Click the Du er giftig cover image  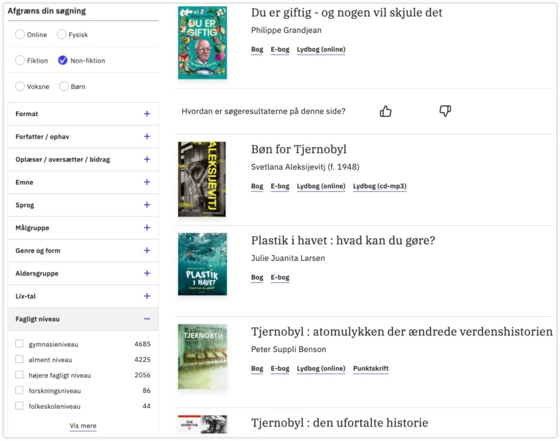click(x=202, y=42)
